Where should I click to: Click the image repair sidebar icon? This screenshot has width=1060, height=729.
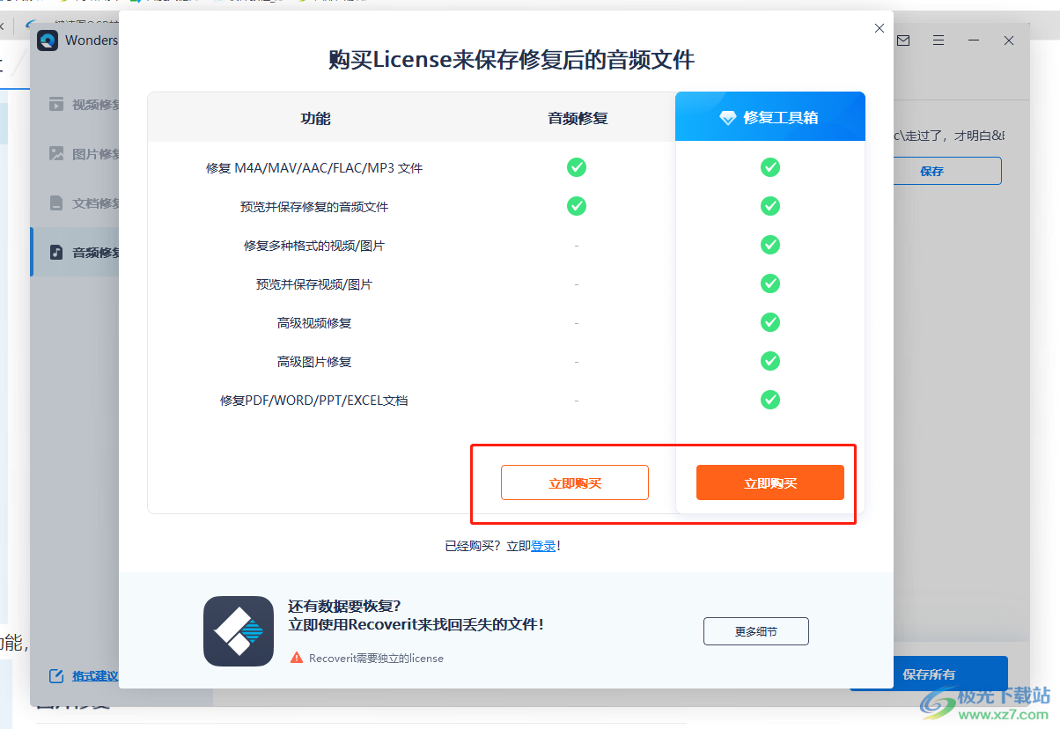point(56,154)
